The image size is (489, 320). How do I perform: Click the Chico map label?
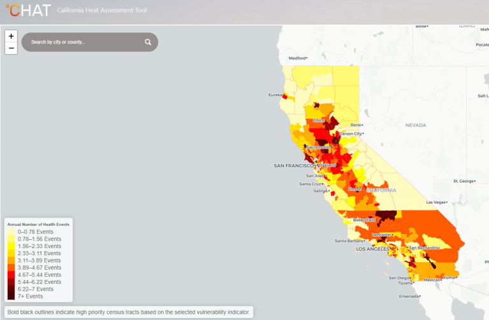pyautogui.click(x=318, y=121)
